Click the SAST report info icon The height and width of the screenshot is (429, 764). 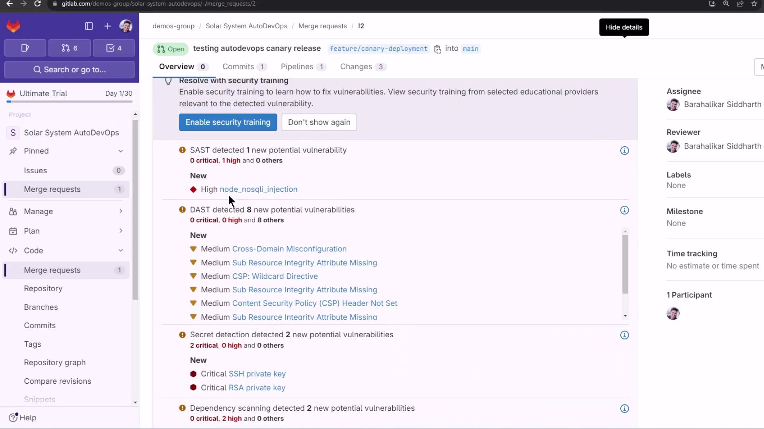[624, 151]
